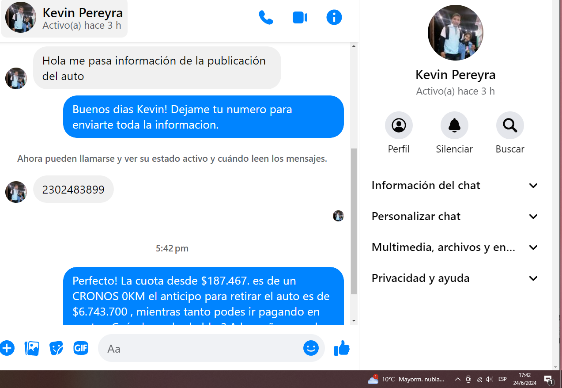
Task: Click Kevin Pereyra's name in chat header
Action: [x=83, y=13]
